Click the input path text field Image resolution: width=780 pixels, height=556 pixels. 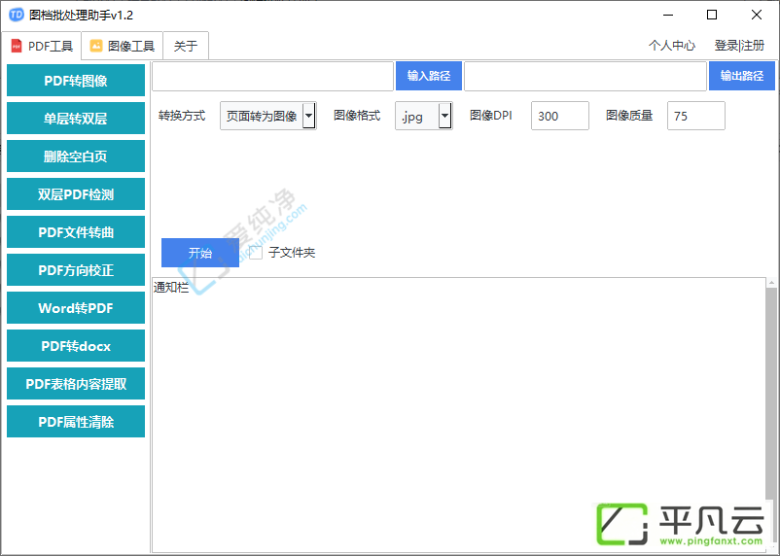(x=272, y=76)
